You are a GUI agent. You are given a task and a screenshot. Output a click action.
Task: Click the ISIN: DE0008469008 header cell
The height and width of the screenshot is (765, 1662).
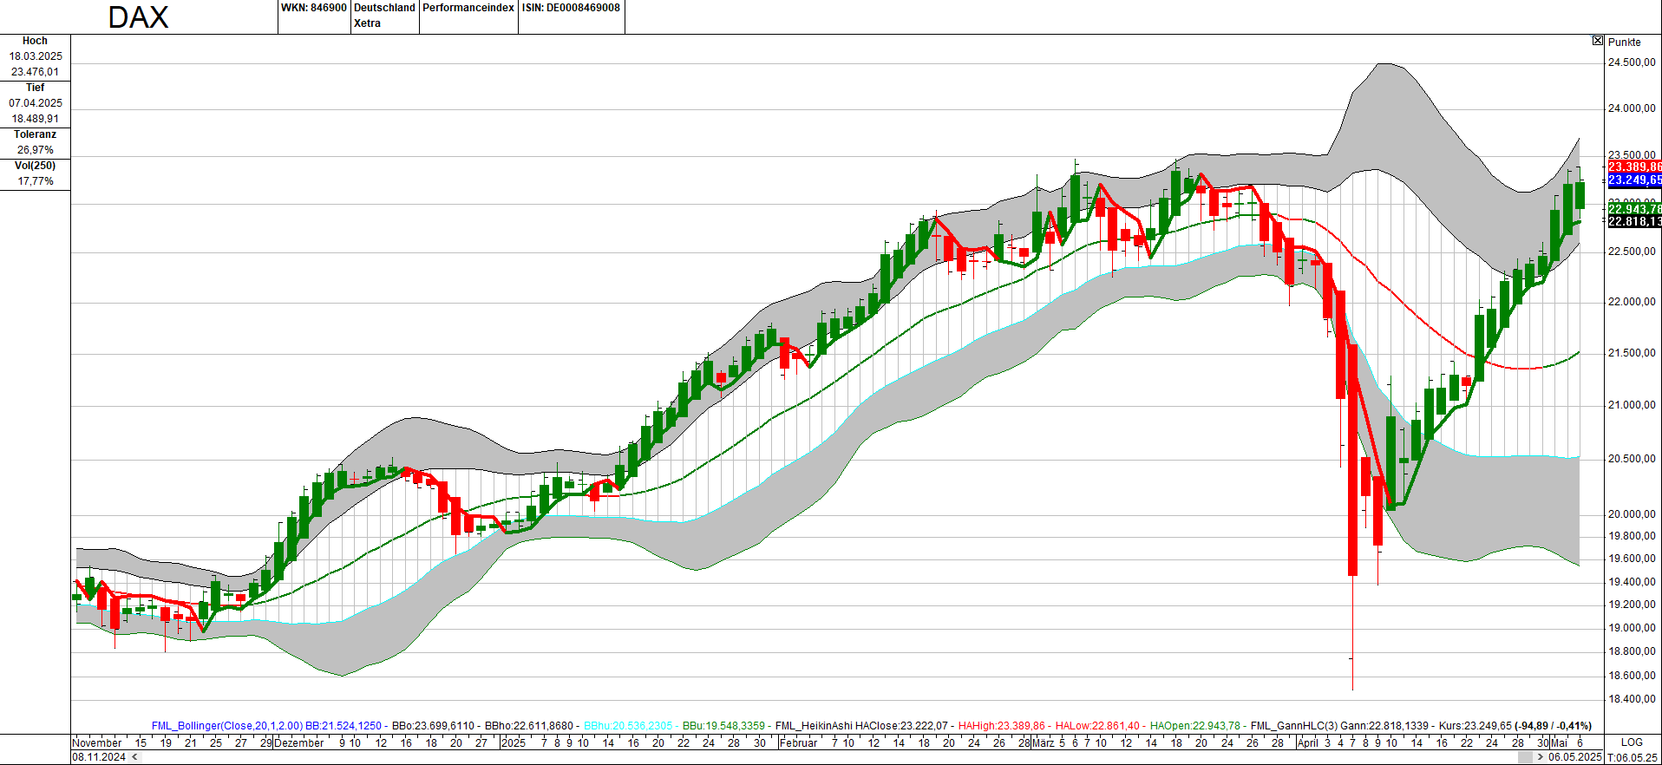[x=571, y=8]
